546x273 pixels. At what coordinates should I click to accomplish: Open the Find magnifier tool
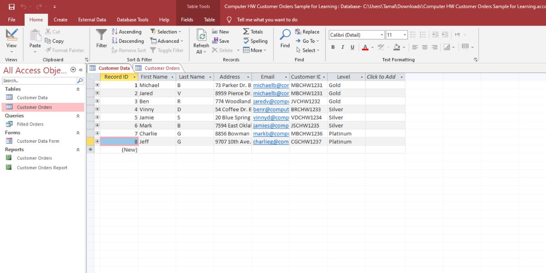pyautogui.click(x=285, y=35)
